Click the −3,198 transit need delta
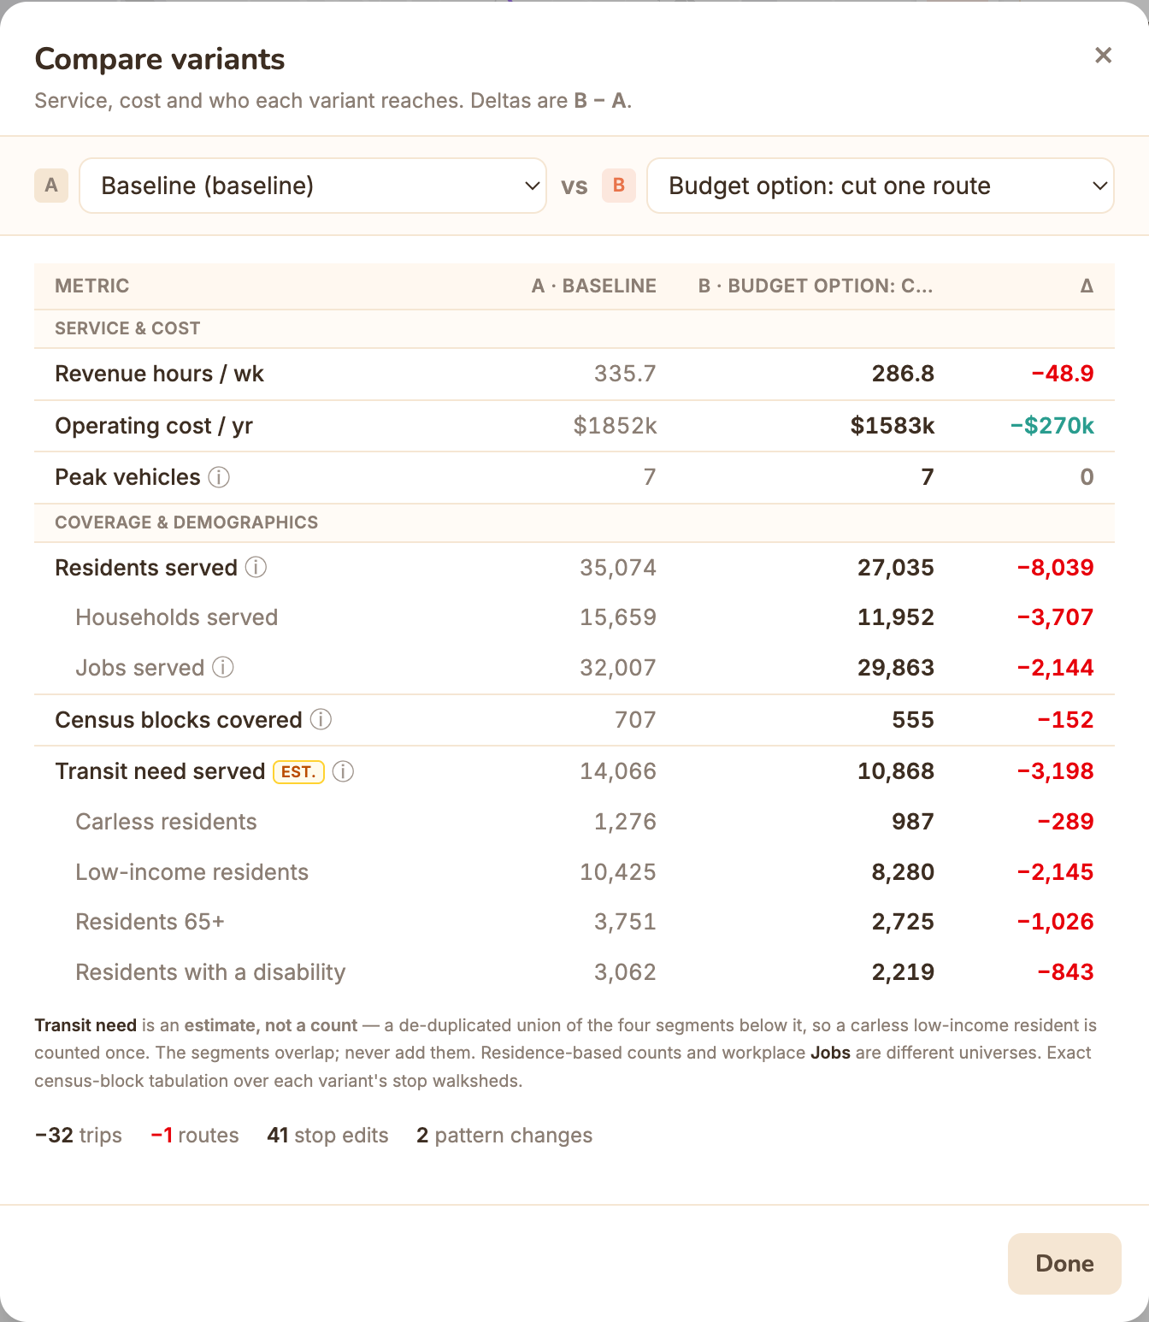Screen dimensions: 1149x1322 pos(1055,771)
